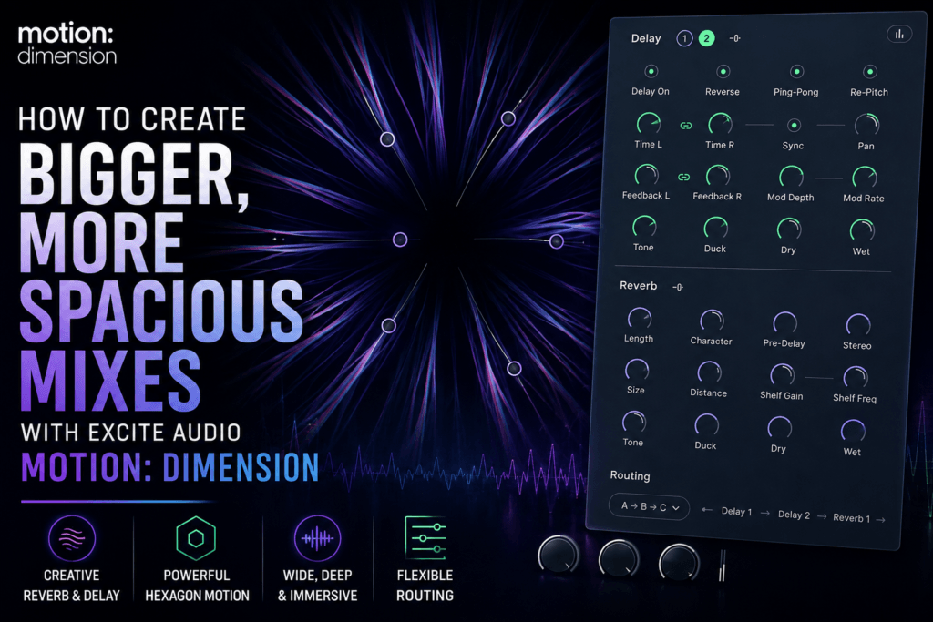Click the Delay section heading

pyautogui.click(x=646, y=38)
